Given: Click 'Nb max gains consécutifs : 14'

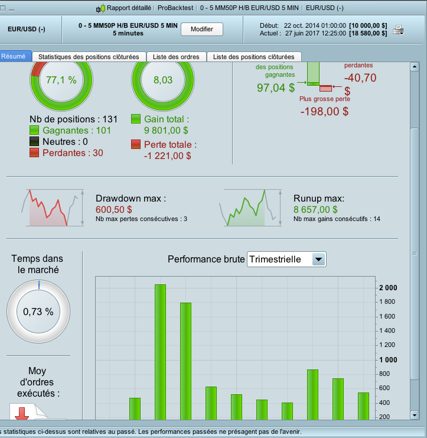Looking at the screenshot, I should pyautogui.click(x=337, y=219).
